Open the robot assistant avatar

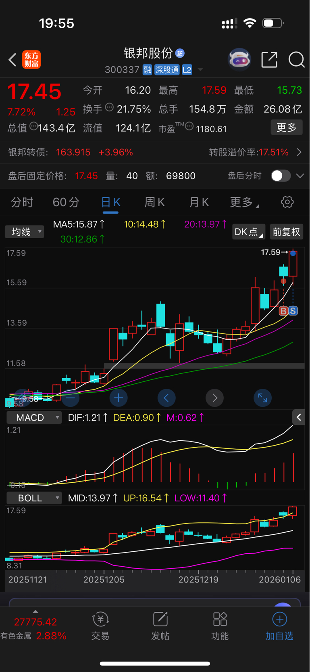pos(239,60)
